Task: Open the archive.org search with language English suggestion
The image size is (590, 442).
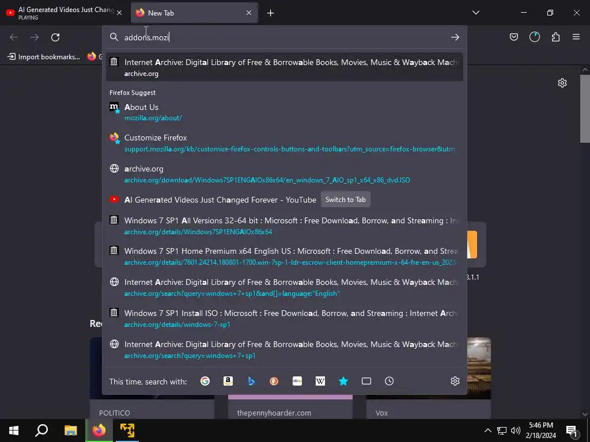Action: coord(285,288)
